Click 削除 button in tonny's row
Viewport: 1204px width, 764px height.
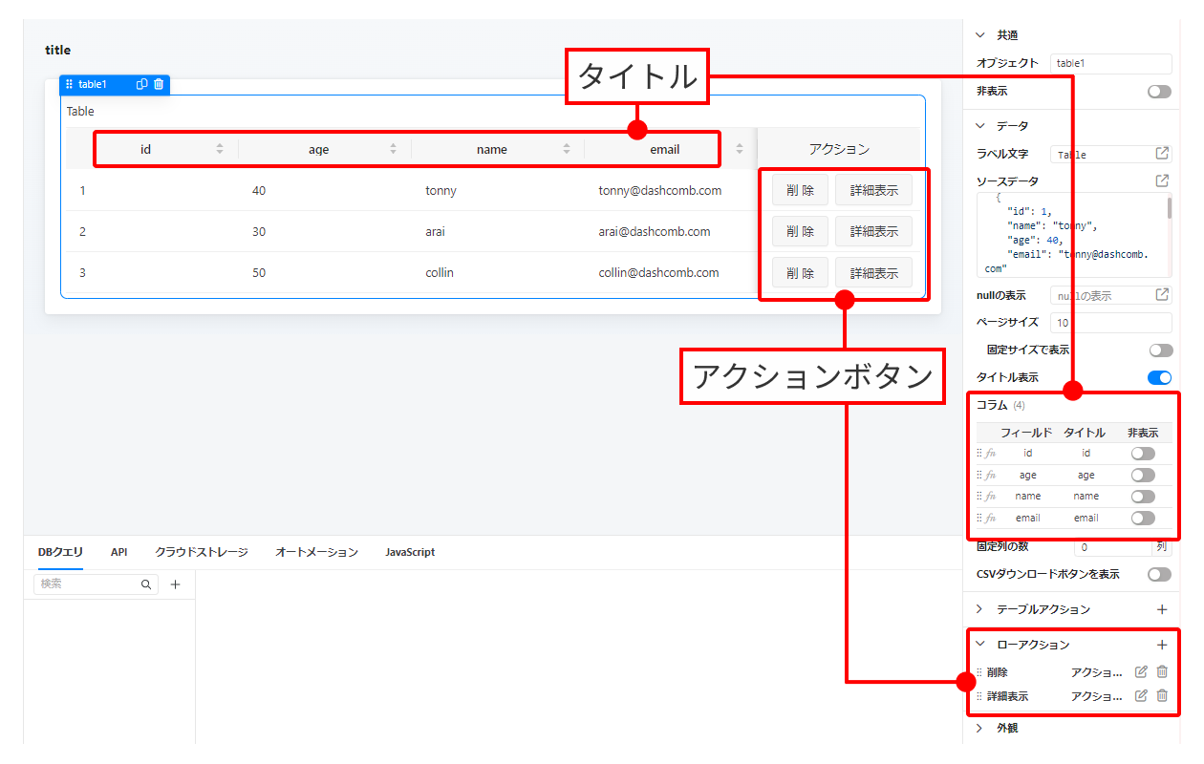800,190
